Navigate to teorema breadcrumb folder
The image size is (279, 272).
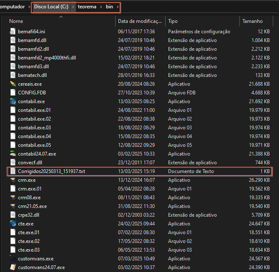pos(87,7)
